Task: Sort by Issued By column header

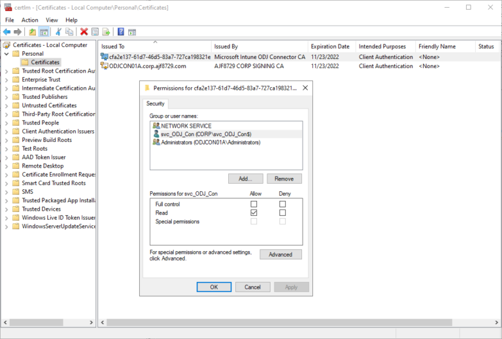Action: coord(259,46)
